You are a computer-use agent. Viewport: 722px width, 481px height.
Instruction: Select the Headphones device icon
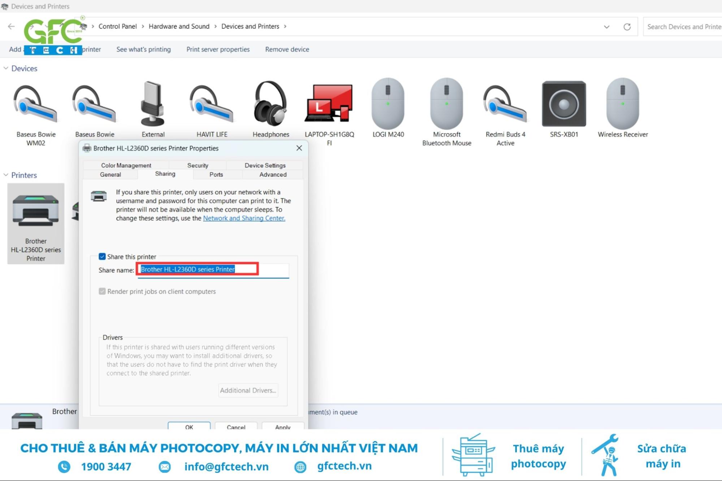click(x=271, y=104)
